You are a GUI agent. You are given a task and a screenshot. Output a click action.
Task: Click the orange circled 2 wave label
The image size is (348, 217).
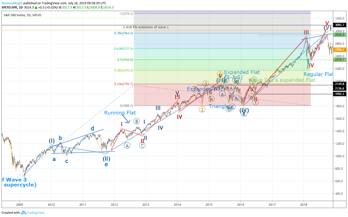(202, 109)
